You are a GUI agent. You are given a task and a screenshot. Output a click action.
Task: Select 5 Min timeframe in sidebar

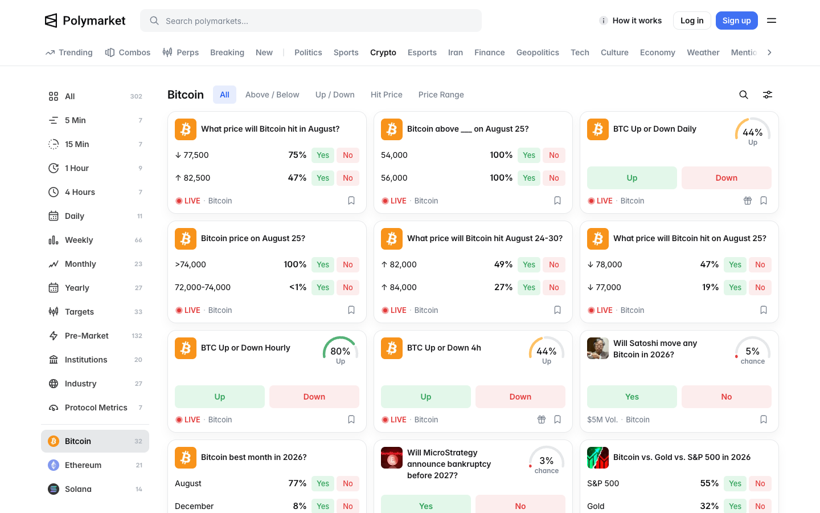tap(95, 120)
